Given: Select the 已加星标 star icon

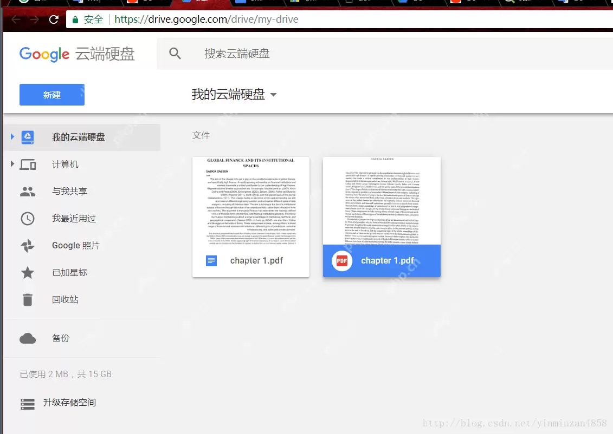Looking at the screenshot, I should click(28, 272).
